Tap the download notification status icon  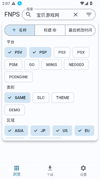point(20,4)
